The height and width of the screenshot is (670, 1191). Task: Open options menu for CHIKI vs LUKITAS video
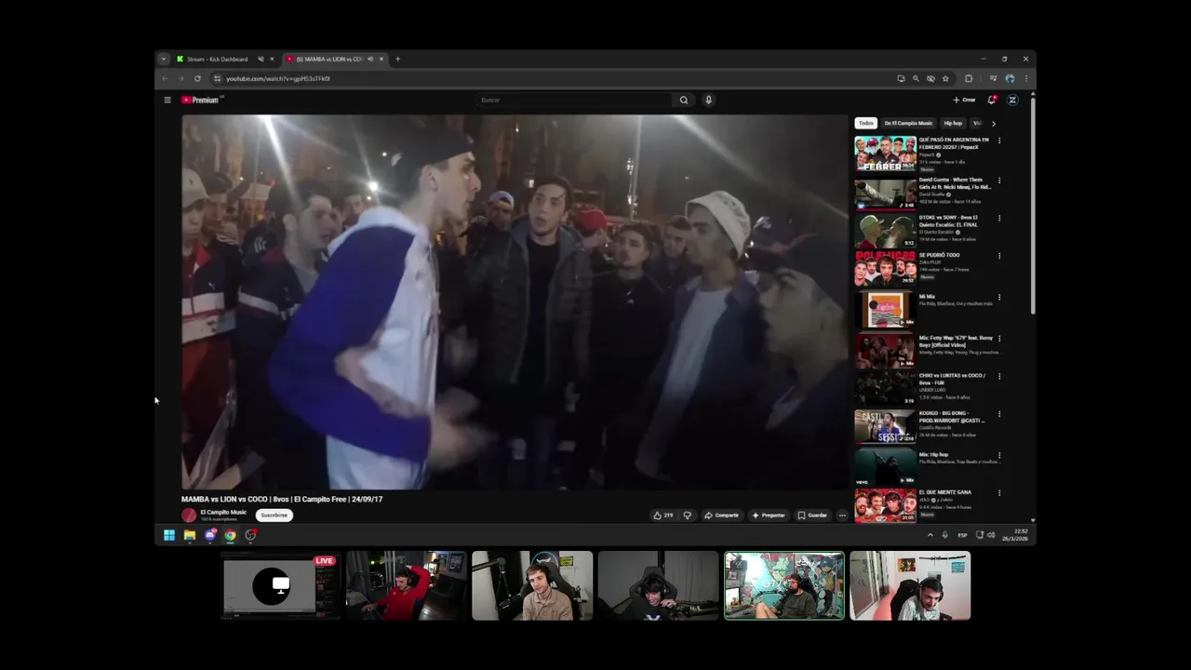coord(999,376)
